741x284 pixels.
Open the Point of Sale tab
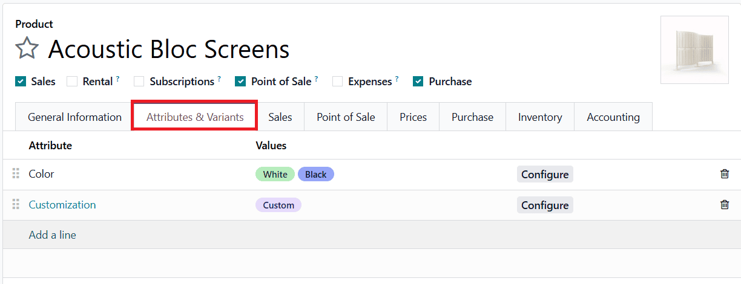click(x=346, y=117)
